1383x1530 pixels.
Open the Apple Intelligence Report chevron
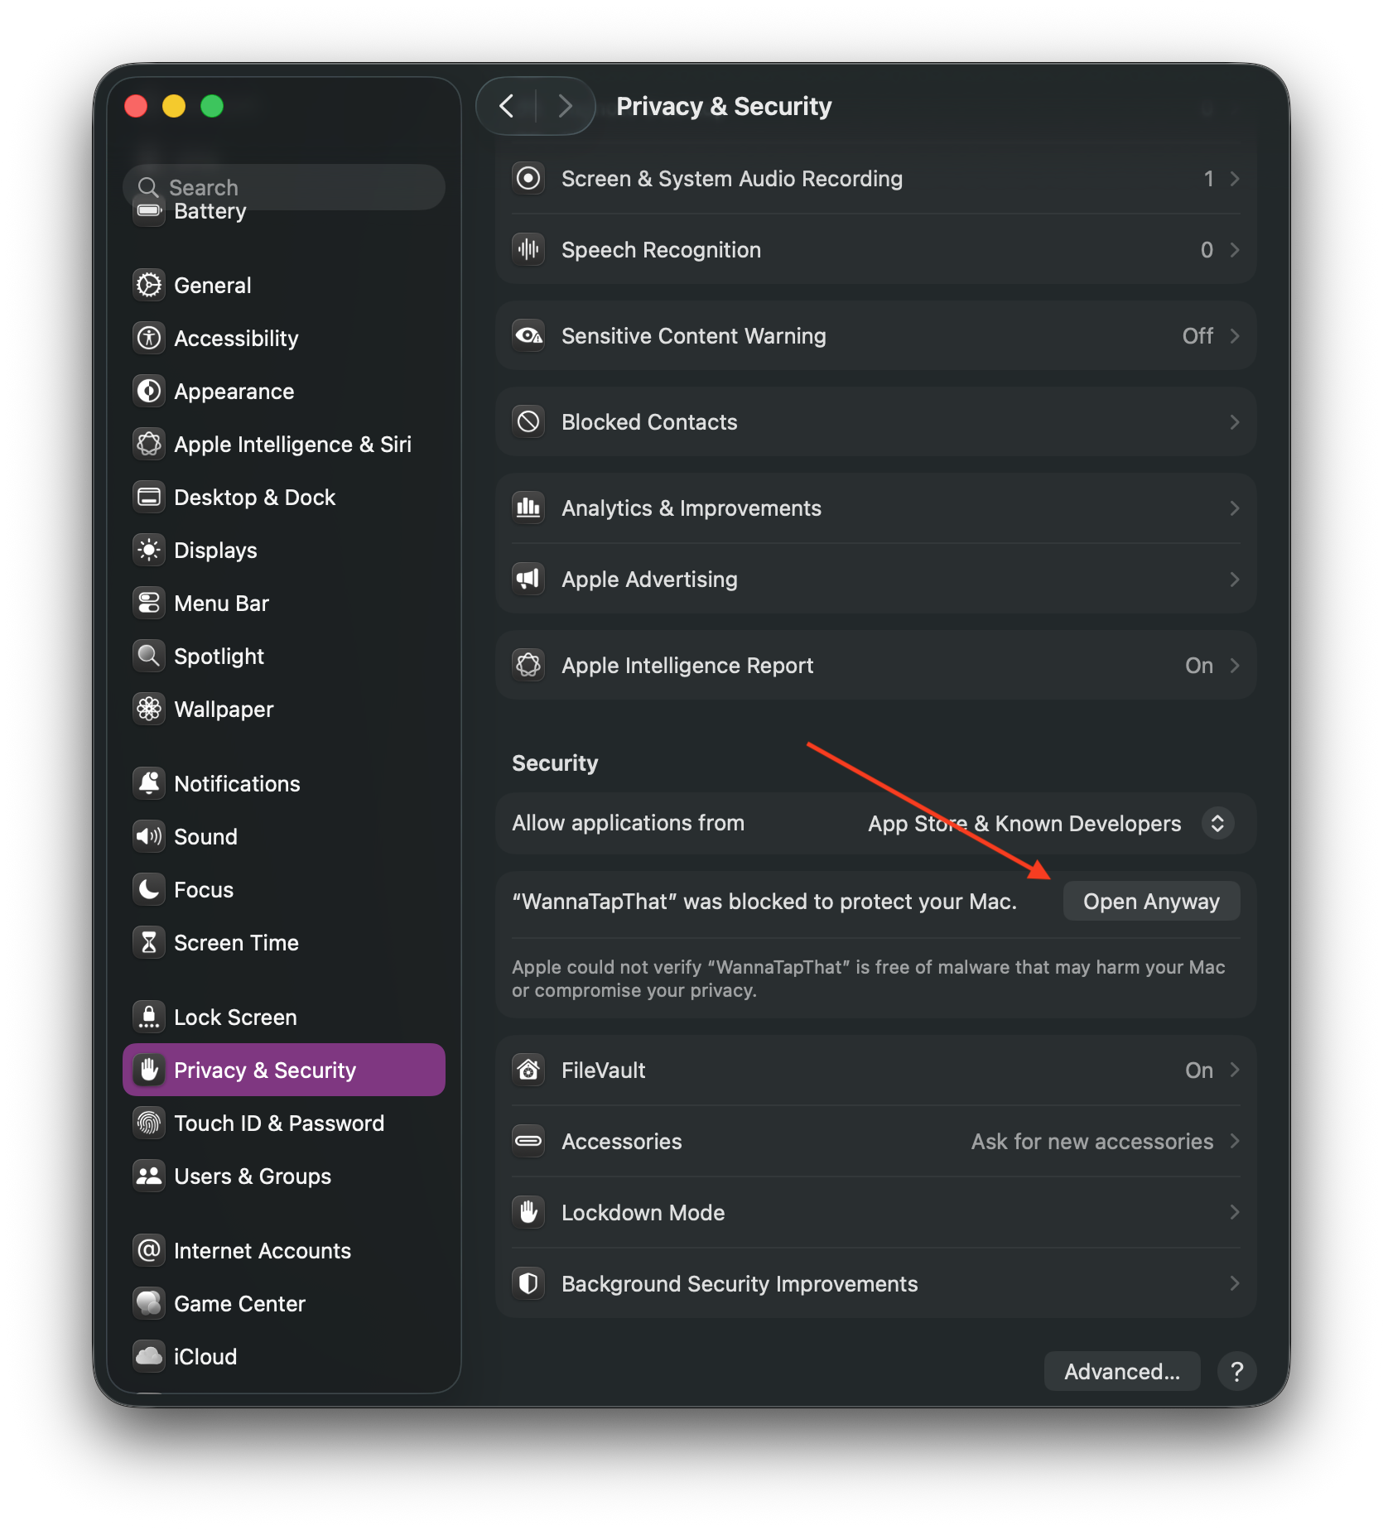tap(1235, 666)
